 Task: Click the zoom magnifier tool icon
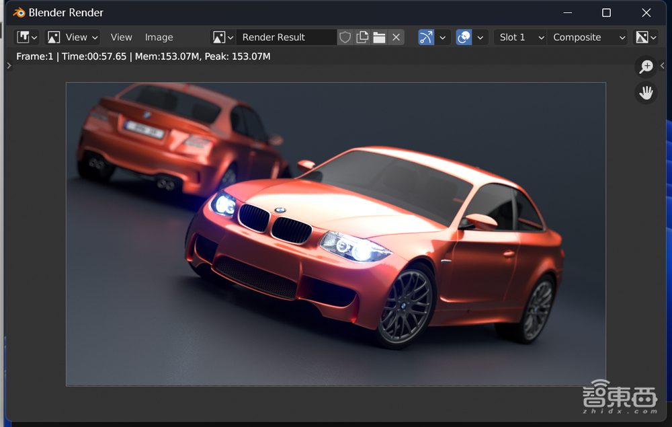pyautogui.click(x=646, y=67)
